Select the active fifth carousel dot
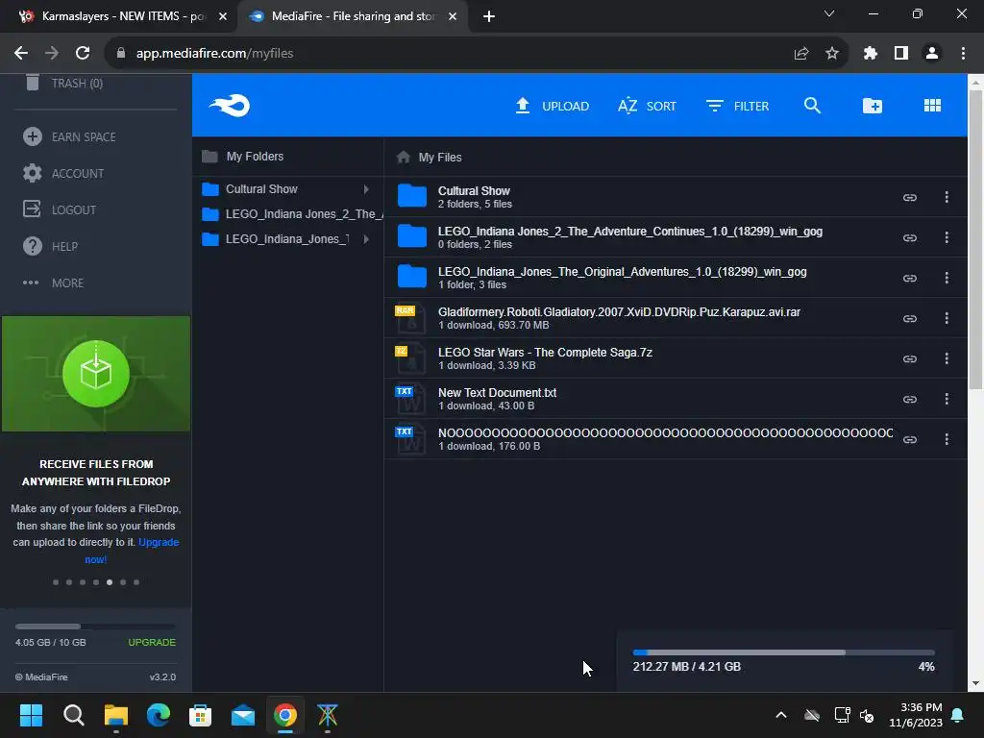Image resolution: width=984 pixels, height=738 pixels. [x=110, y=582]
